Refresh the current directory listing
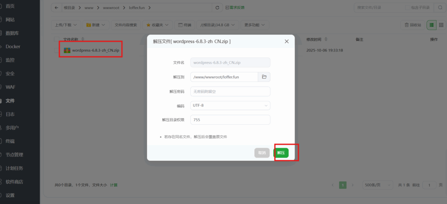 pos(217,8)
